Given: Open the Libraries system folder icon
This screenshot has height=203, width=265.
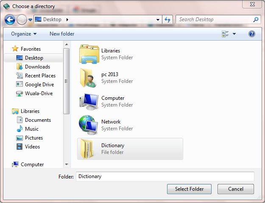Looking at the screenshot, I should tap(89, 54).
